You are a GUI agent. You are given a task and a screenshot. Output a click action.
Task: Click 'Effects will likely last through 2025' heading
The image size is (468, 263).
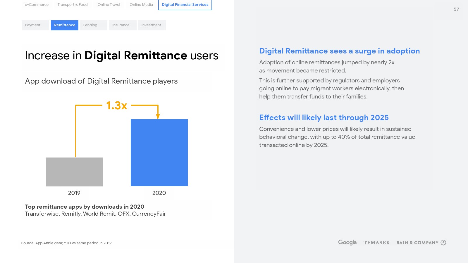pos(324,117)
